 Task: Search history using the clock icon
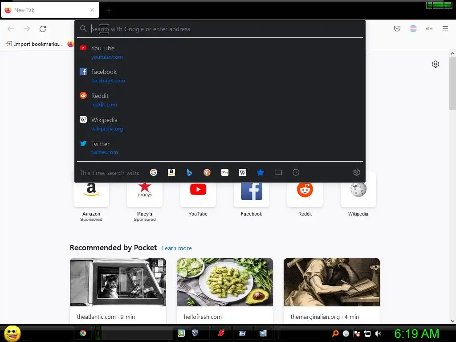pos(296,172)
